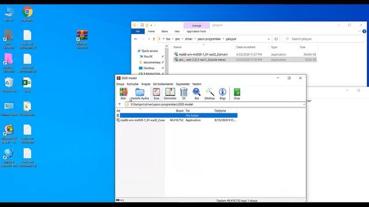Click the 'pro' breadcrumb in Explorer's path
Screen dimensions: 369x207
pos(178,39)
